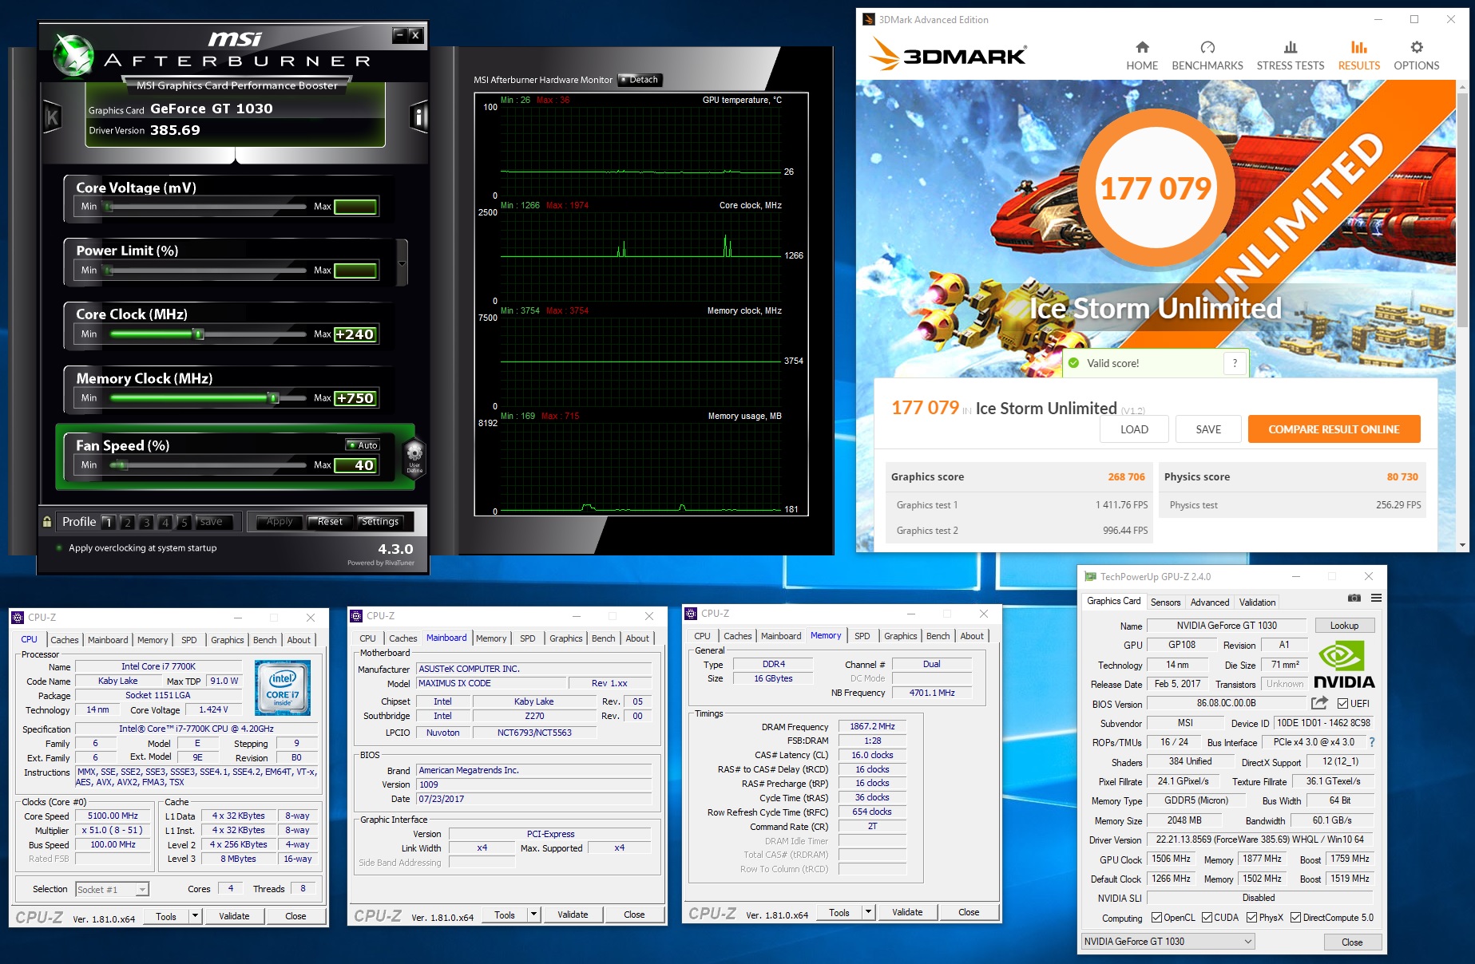Open SPD tab in CPU-Z Mainboard window
This screenshot has height=964, width=1475.
(x=528, y=638)
